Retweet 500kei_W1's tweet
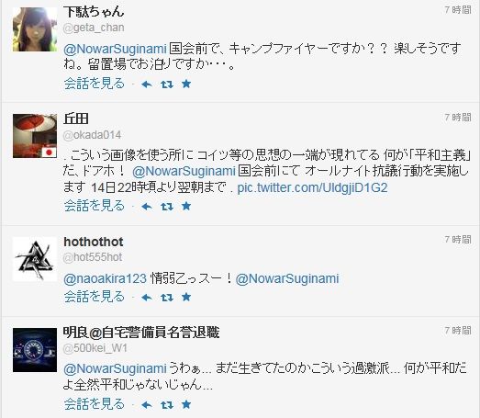Image resolution: width=480 pixels, height=418 pixels. click(167, 405)
